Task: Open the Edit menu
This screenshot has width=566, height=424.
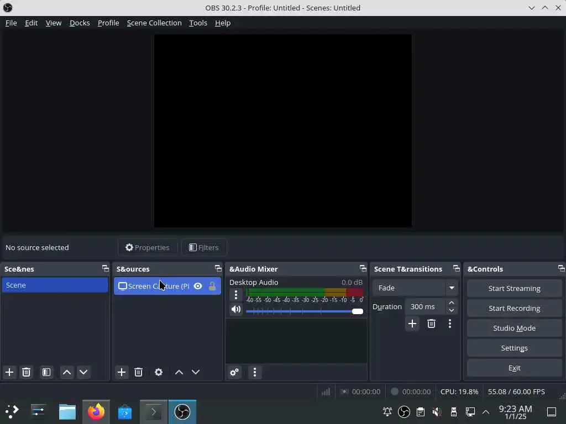Action: [x=32, y=23]
